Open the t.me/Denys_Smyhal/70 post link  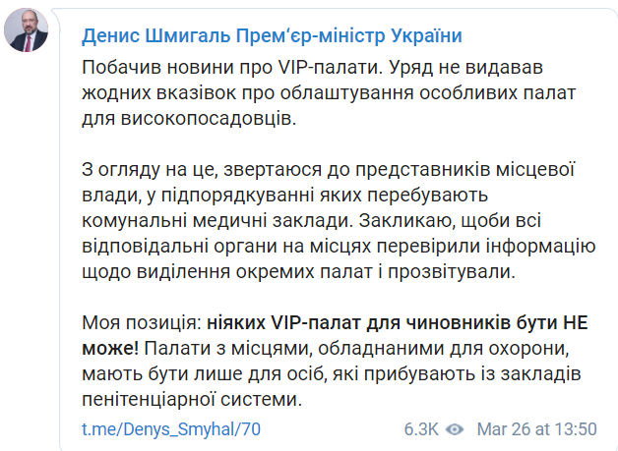[171, 429]
